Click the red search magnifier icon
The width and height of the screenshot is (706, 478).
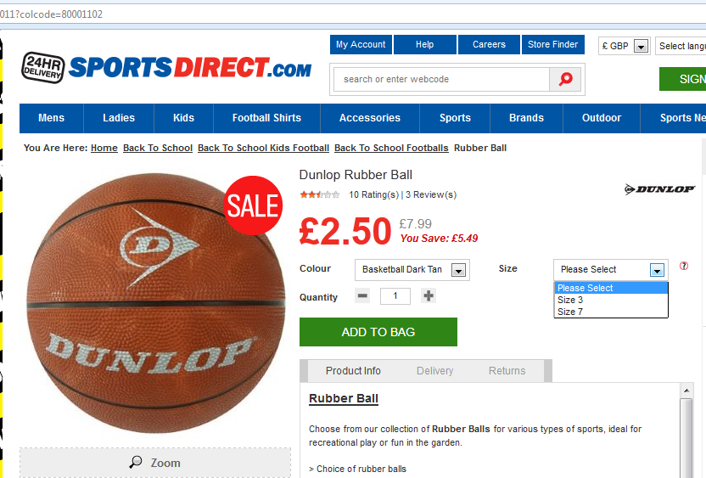click(x=565, y=79)
